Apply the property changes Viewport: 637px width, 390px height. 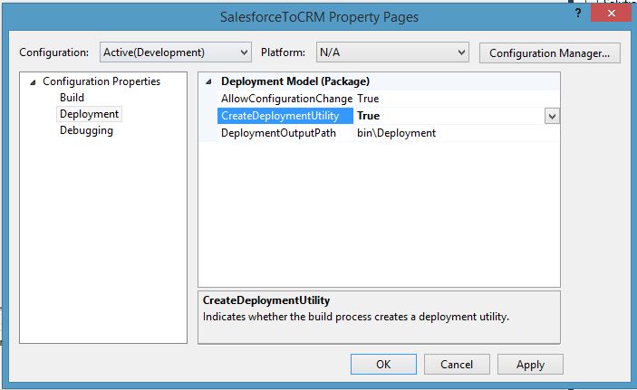click(x=530, y=365)
